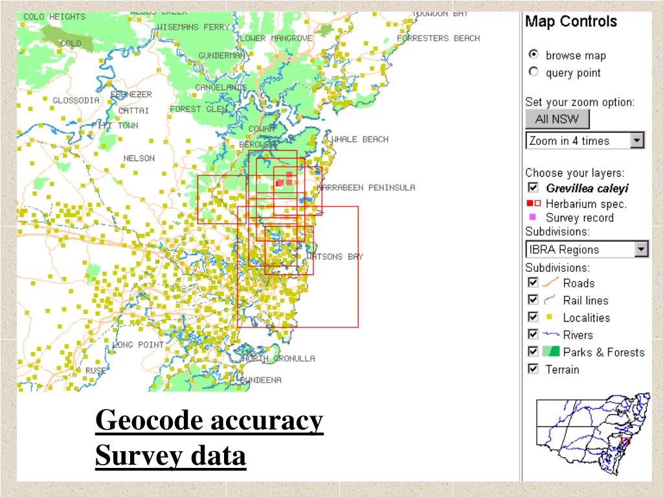Click the yellow Localities legend square

(x=550, y=317)
